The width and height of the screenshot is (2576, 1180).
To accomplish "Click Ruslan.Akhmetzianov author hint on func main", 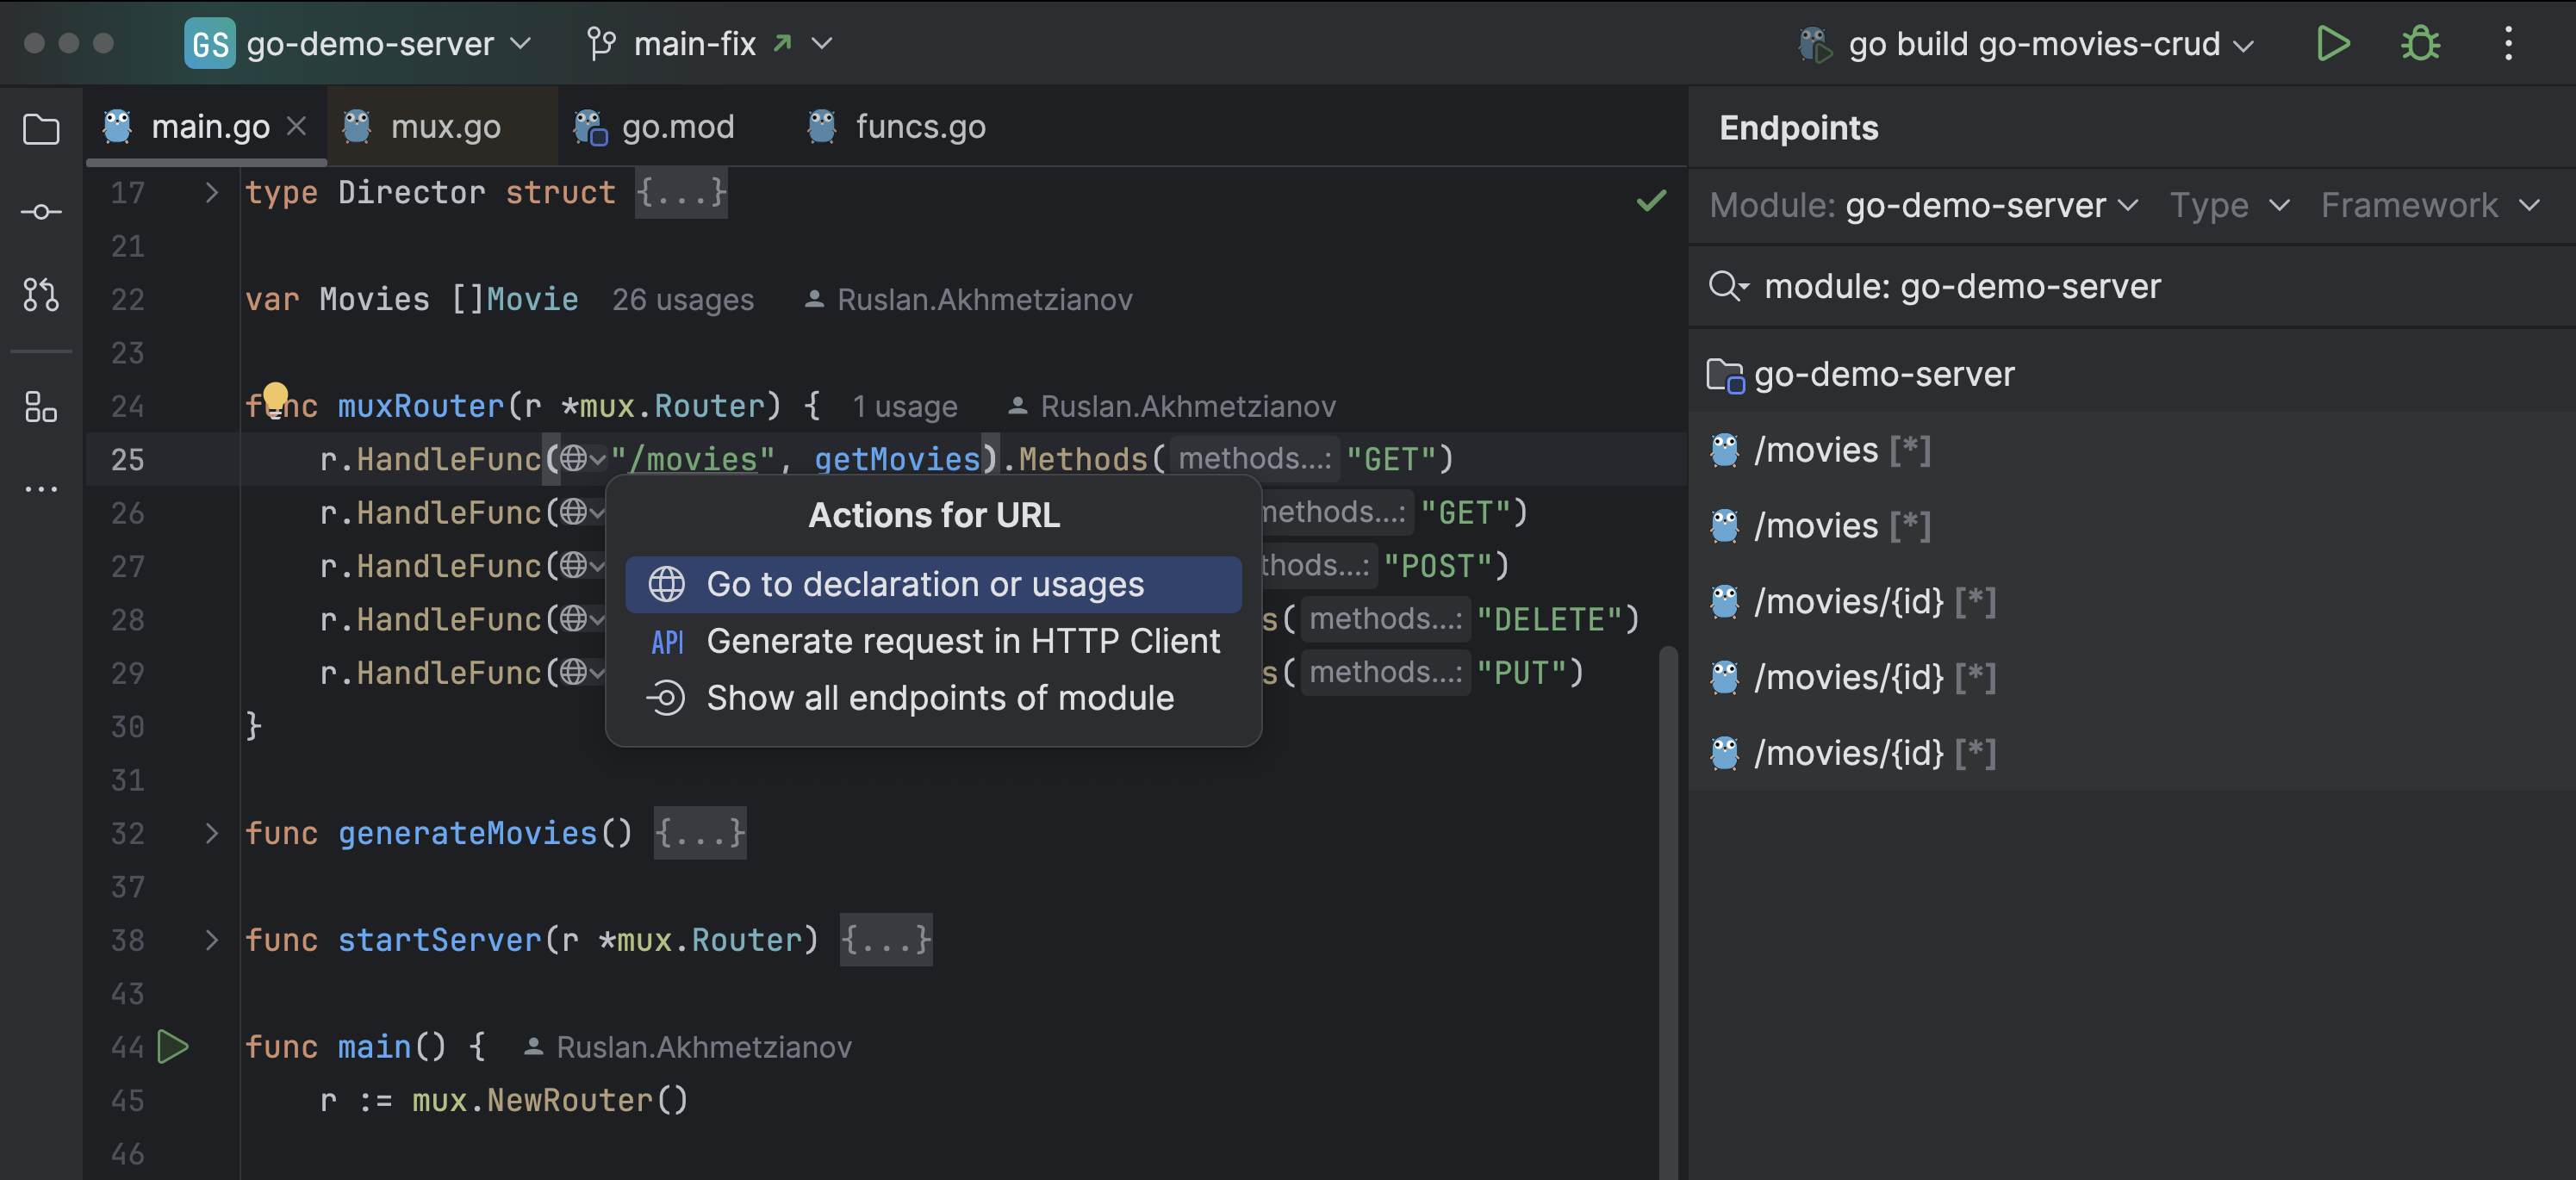I will click(688, 1047).
